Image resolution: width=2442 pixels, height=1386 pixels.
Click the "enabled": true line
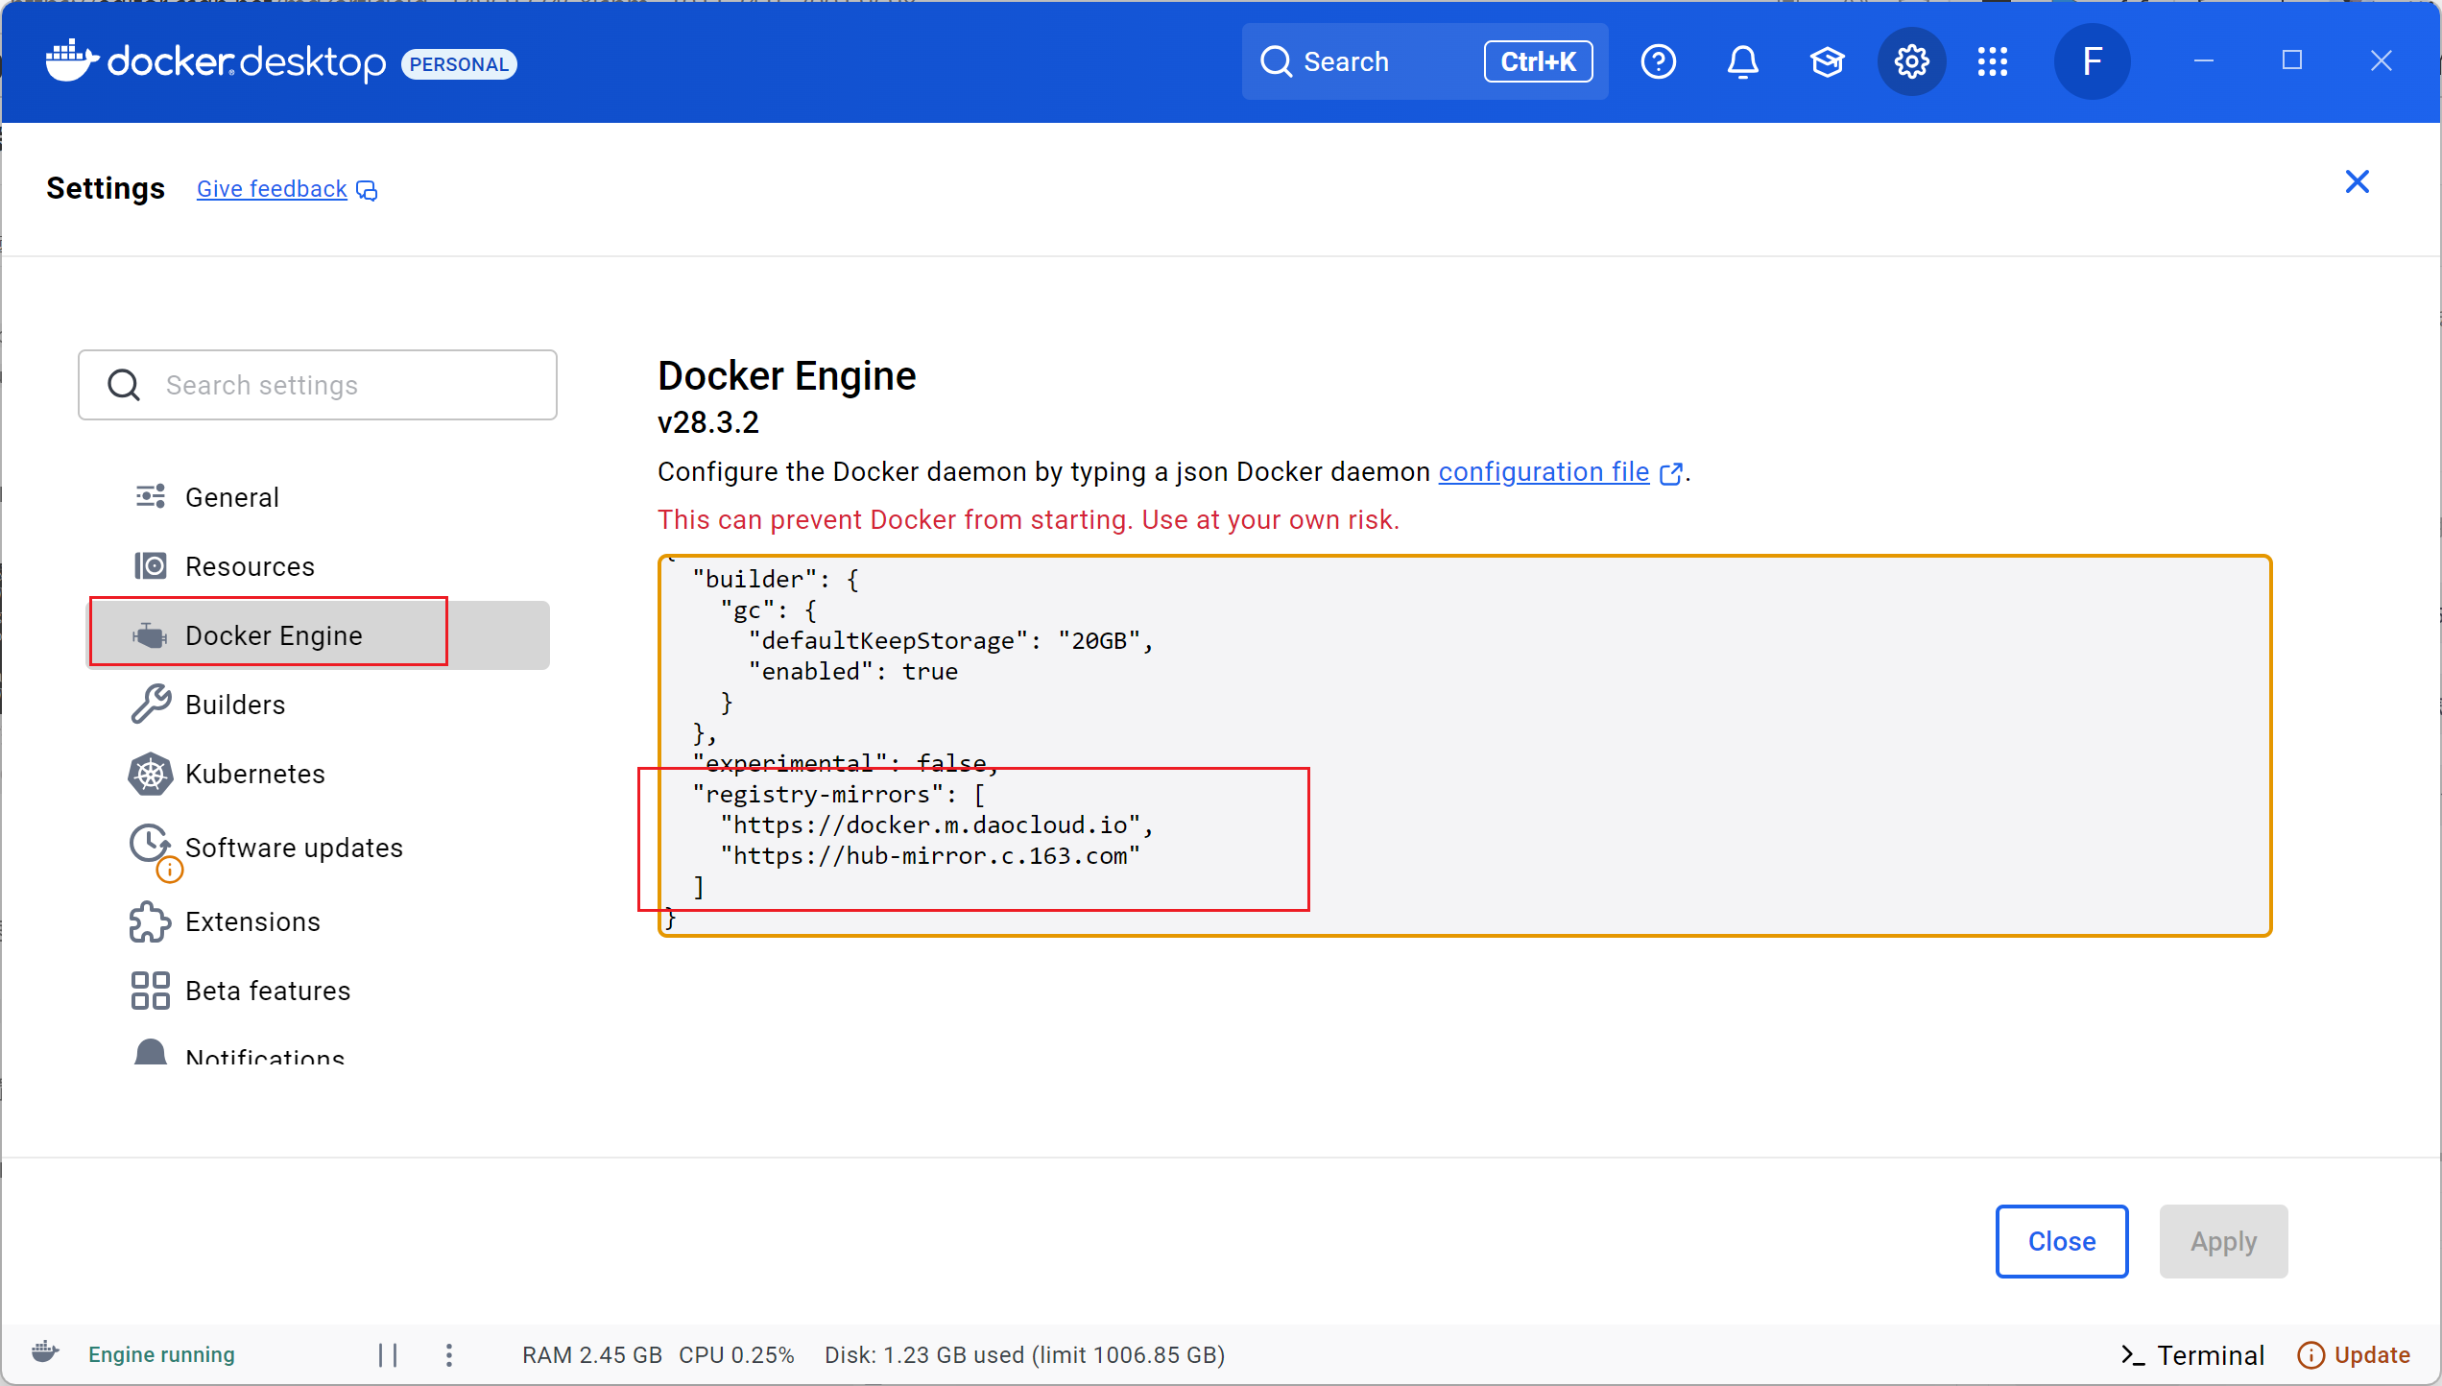[852, 671]
